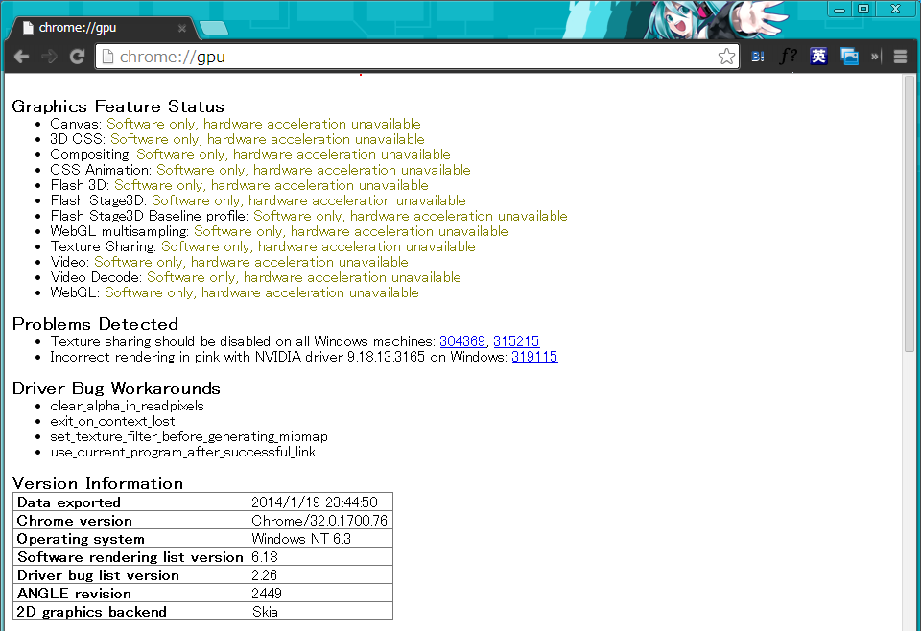
Task: Click the 英 translation extension icon
Action: coord(818,57)
